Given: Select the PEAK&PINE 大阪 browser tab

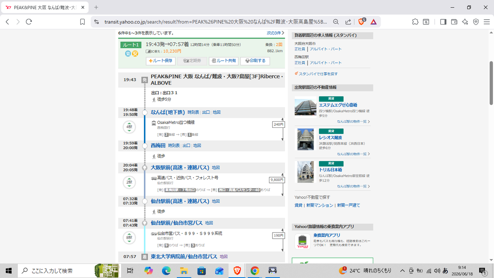Looking at the screenshot, I should pos(44,7).
